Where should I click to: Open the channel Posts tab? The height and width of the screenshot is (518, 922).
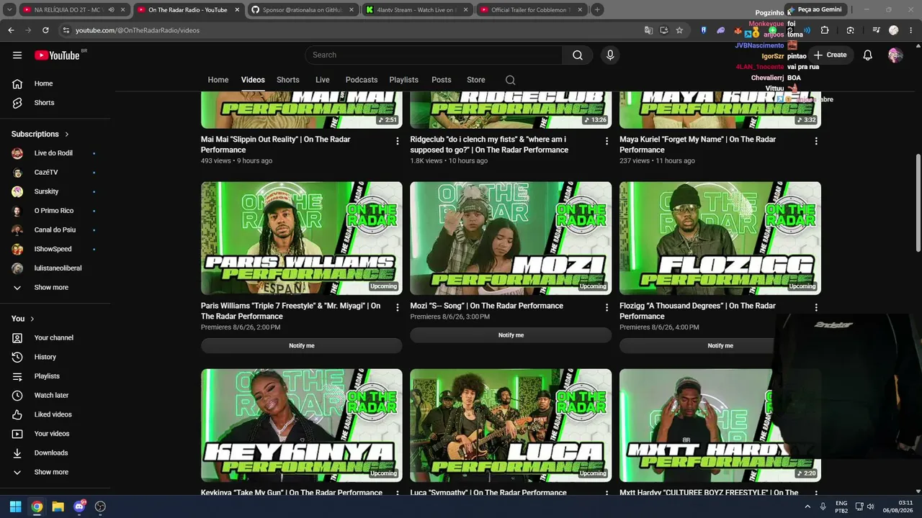click(442, 80)
